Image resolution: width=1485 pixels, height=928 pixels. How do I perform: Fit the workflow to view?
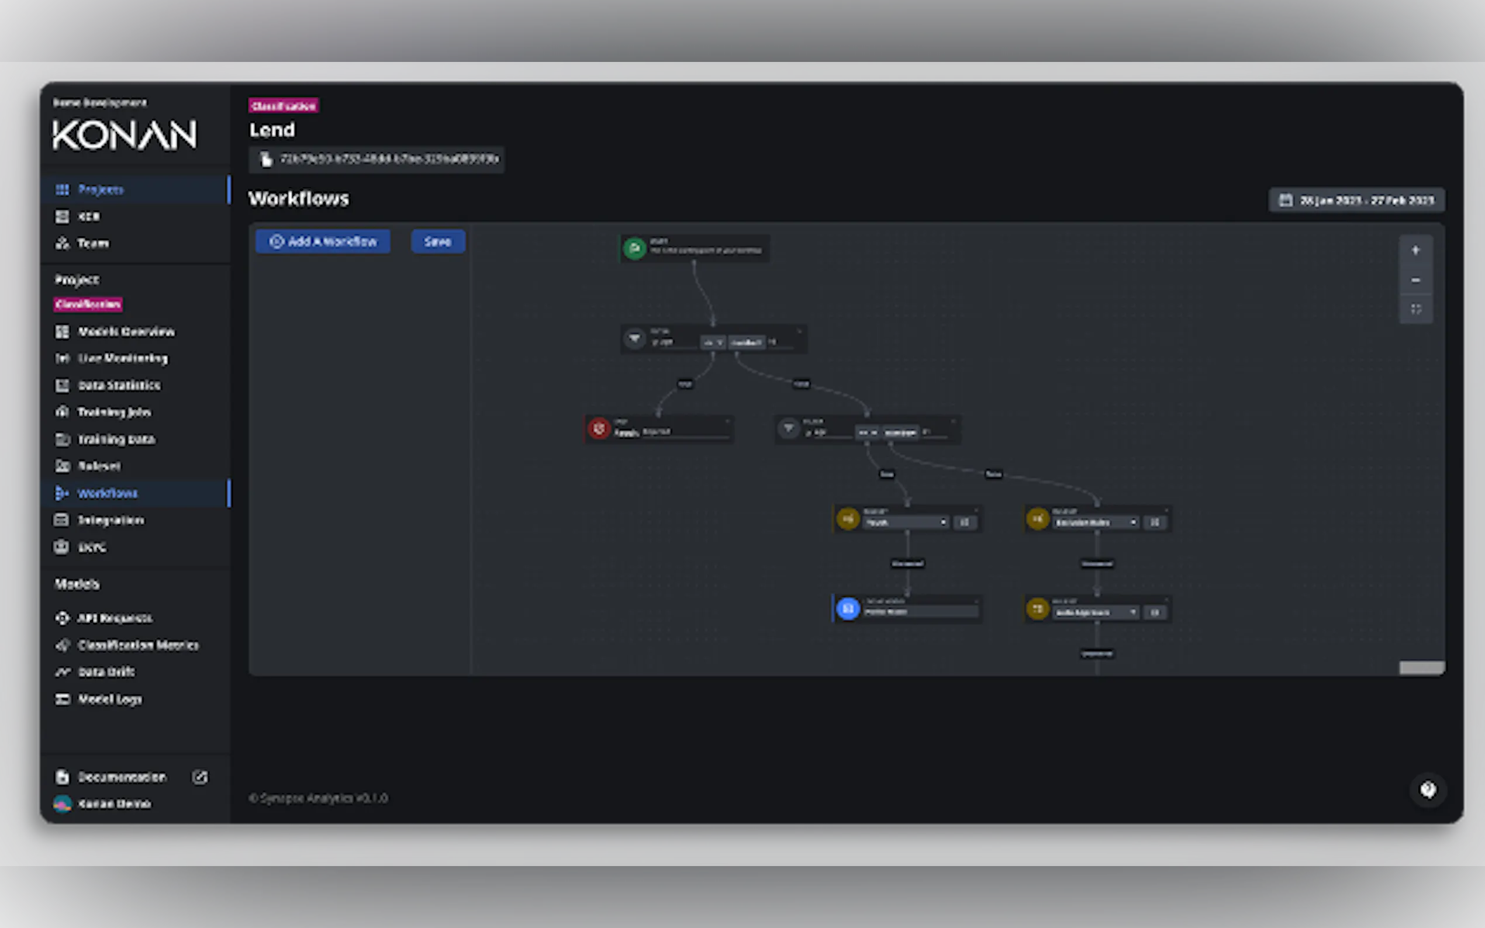(1415, 309)
